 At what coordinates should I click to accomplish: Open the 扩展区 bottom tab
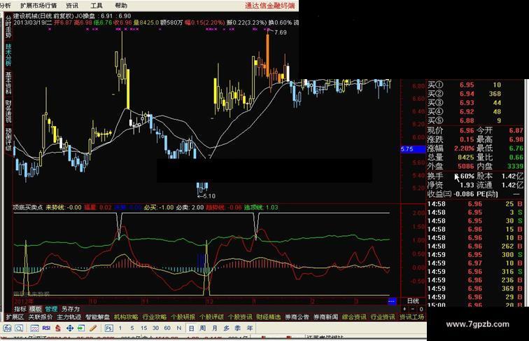click(x=15, y=317)
